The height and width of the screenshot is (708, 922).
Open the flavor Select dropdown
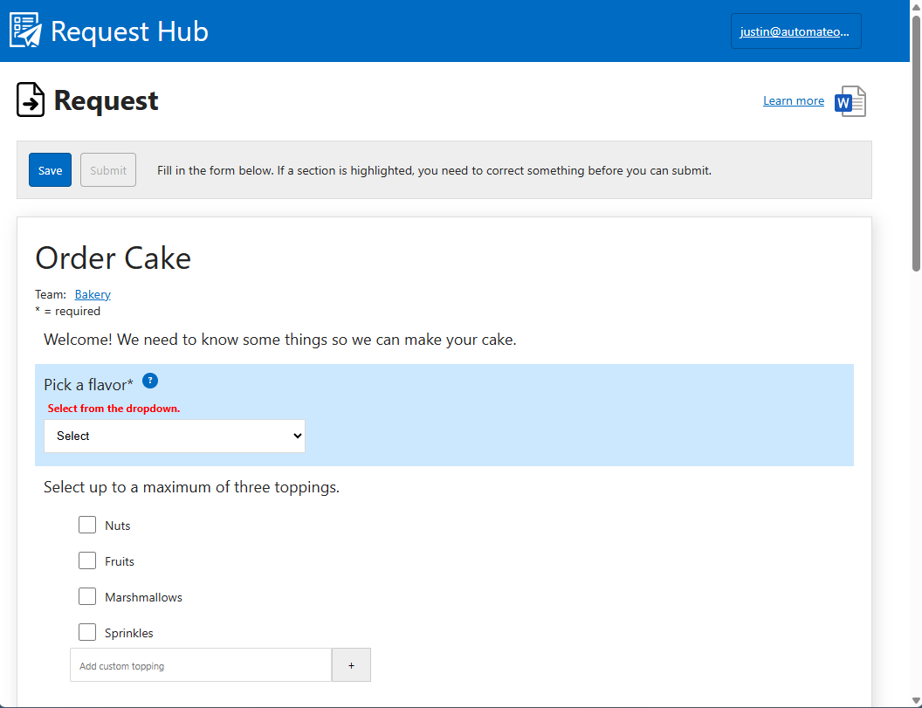[175, 436]
